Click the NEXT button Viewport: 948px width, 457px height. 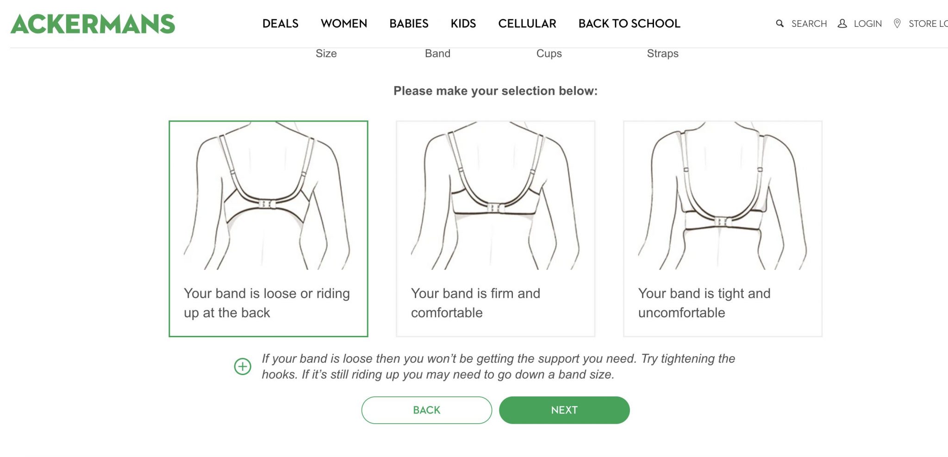pyautogui.click(x=564, y=410)
